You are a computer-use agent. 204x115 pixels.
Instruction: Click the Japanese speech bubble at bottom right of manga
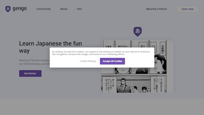pos(158,85)
